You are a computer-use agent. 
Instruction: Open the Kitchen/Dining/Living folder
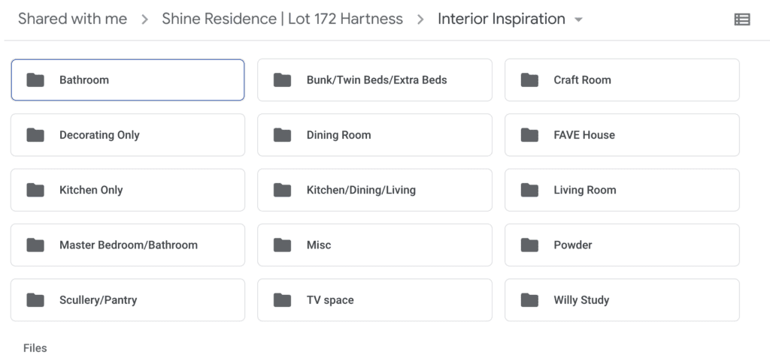point(374,190)
